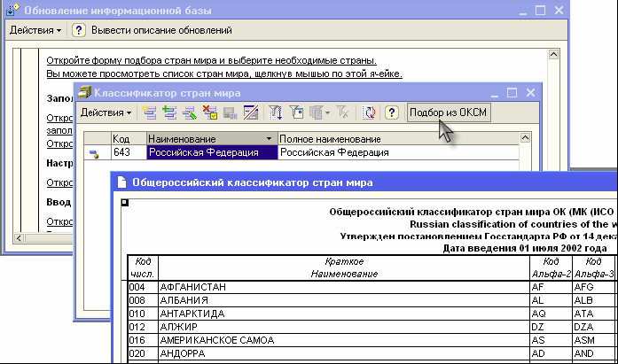Click help icon in Обновление информационной базы toolbar
Screen dimensions: 618x364
coord(78,30)
